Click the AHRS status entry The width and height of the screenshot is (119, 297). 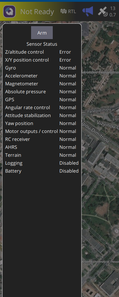(42, 147)
